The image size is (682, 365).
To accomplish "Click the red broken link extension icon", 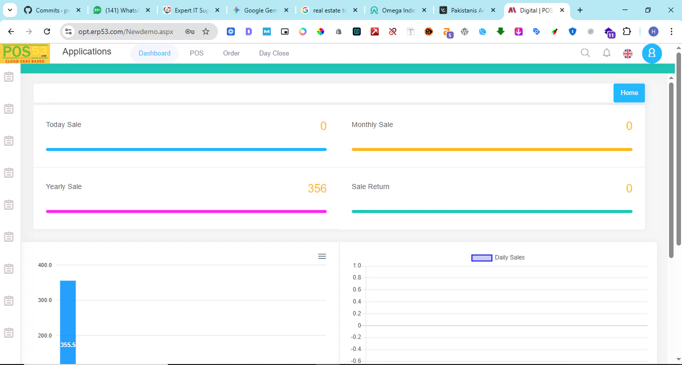I will (393, 31).
